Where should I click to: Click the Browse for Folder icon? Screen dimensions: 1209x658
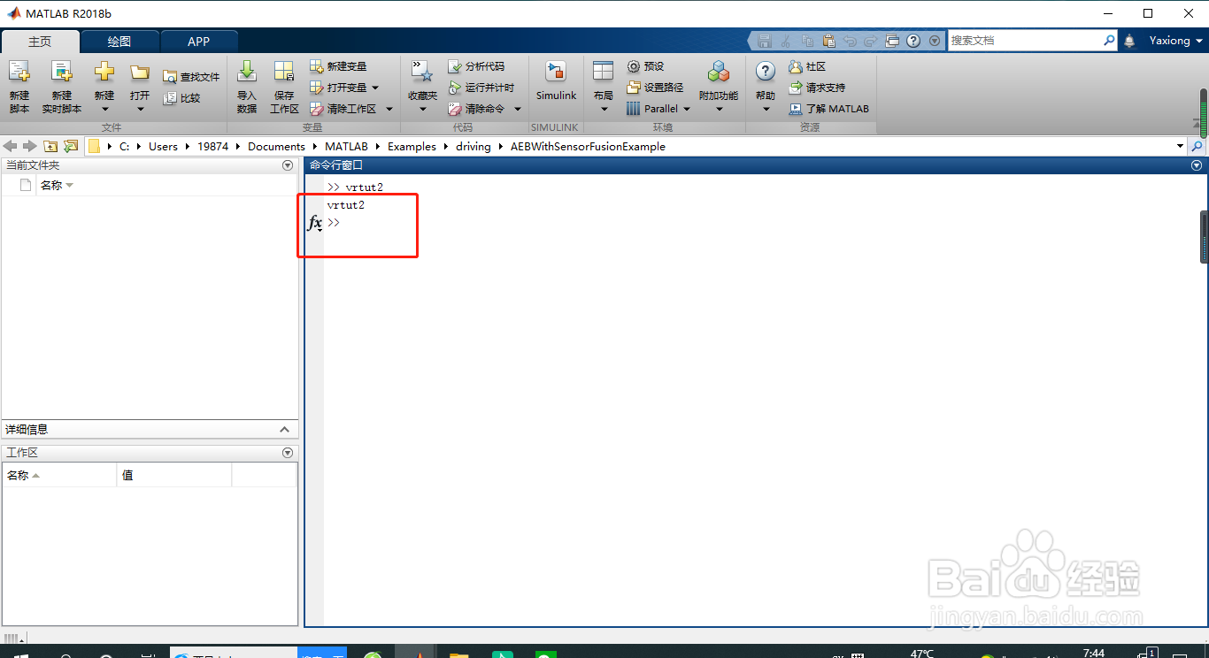71,146
